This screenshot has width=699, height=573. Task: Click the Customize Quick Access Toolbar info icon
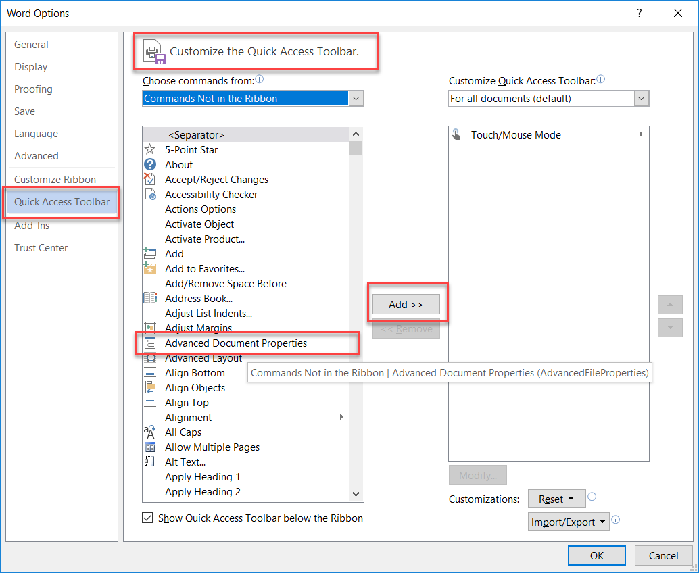click(x=601, y=79)
